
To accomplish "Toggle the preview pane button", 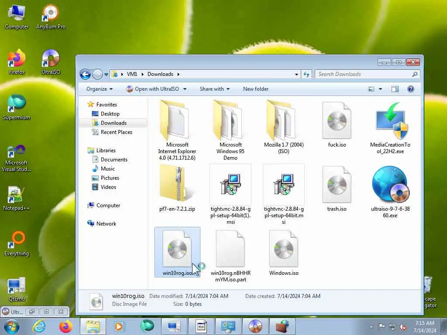I will click(395, 89).
